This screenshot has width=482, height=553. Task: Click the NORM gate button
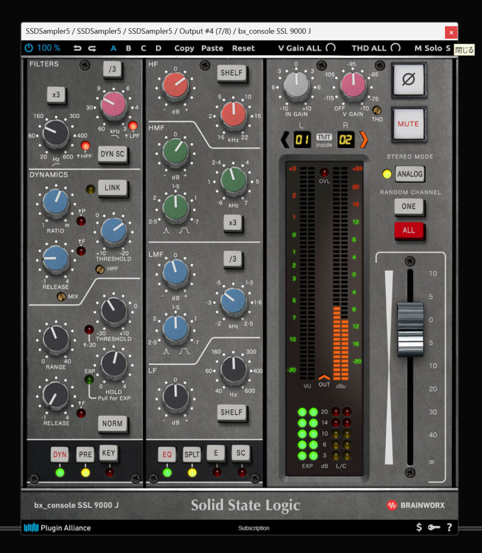click(x=112, y=424)
